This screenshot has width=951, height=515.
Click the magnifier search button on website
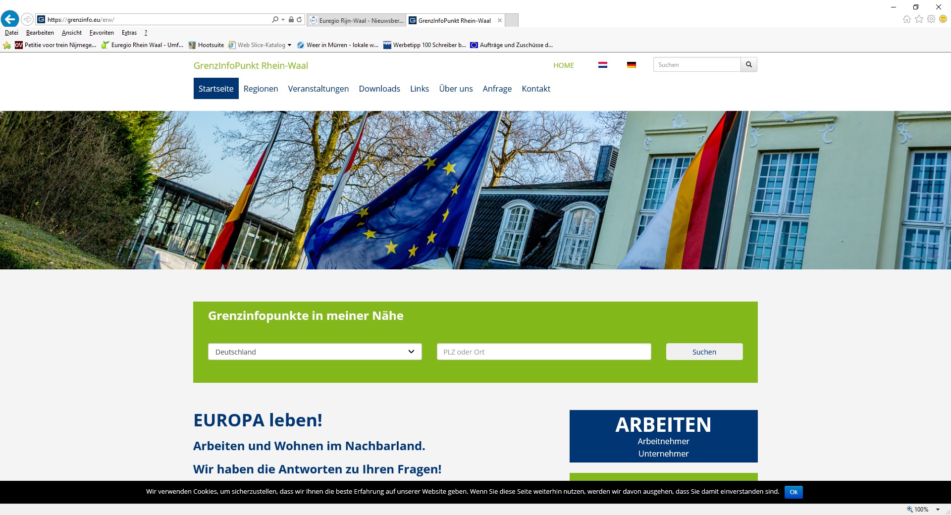coord(748,65)
